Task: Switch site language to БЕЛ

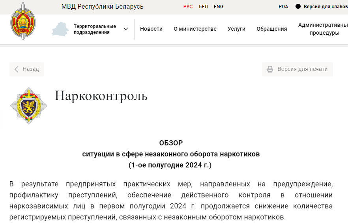Action: tap(203, 7)
